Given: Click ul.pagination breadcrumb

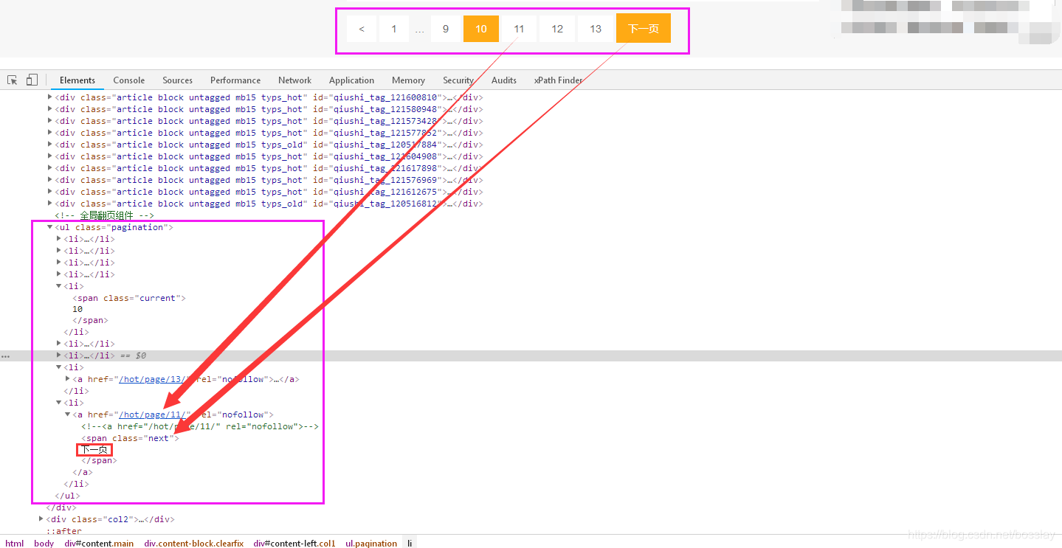Looking at the screenshot, I should (370, 543).
